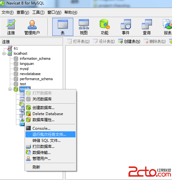The image size is (172, 180).
Task: Choose 创建数据库... from context menu
Action: tap(50, 108)
